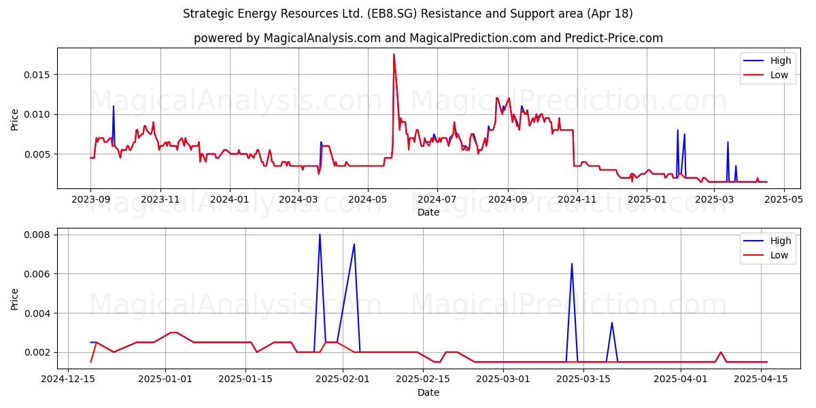
Task: Click the 2025-03-01 date tick
Action: (503, 379)
